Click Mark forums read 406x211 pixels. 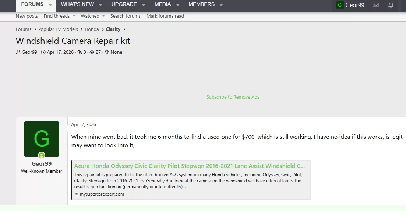click(x=165, y=16)
